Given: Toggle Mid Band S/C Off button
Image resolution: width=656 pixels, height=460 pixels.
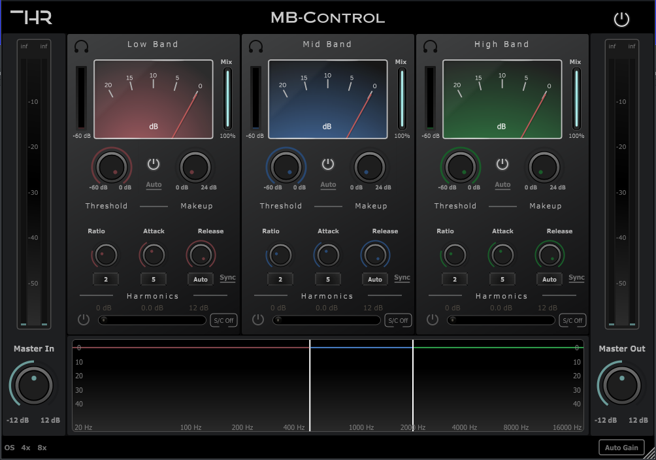Looking at the screenshot, I should click(398, 320).
